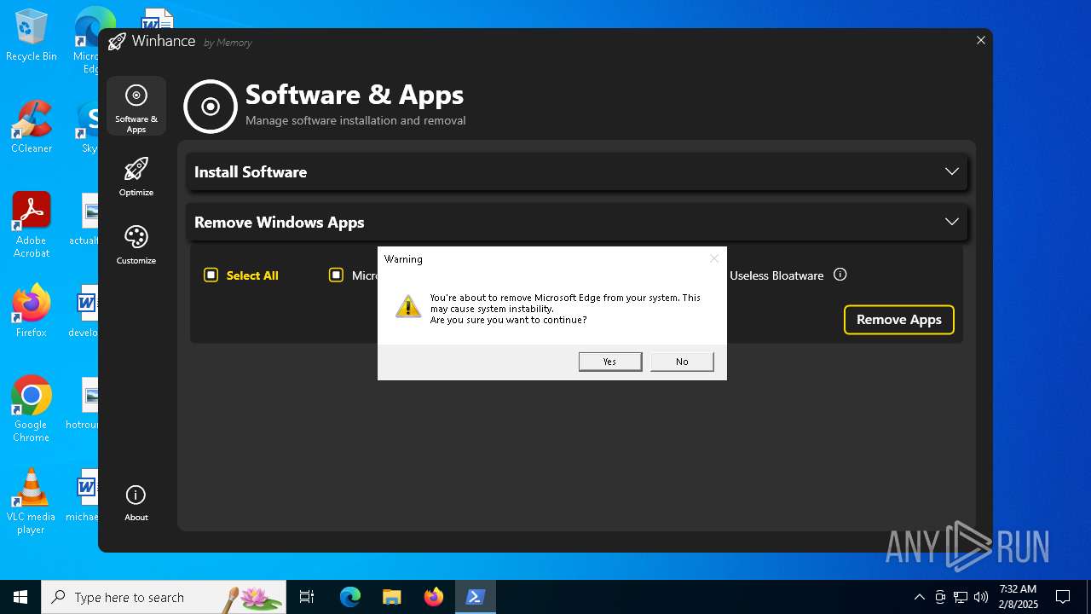Close the Winhance window
This screenshot has width=1091, height=614.
981,40
